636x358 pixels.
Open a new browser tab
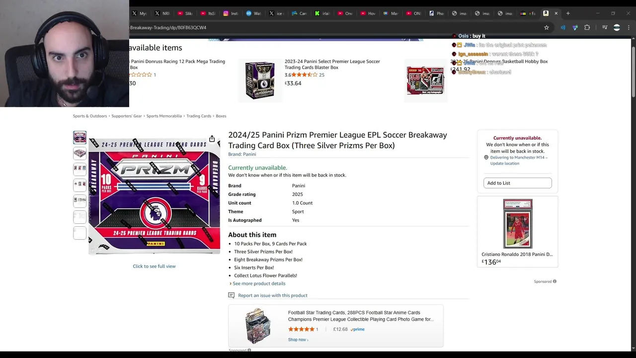(568, 13)
